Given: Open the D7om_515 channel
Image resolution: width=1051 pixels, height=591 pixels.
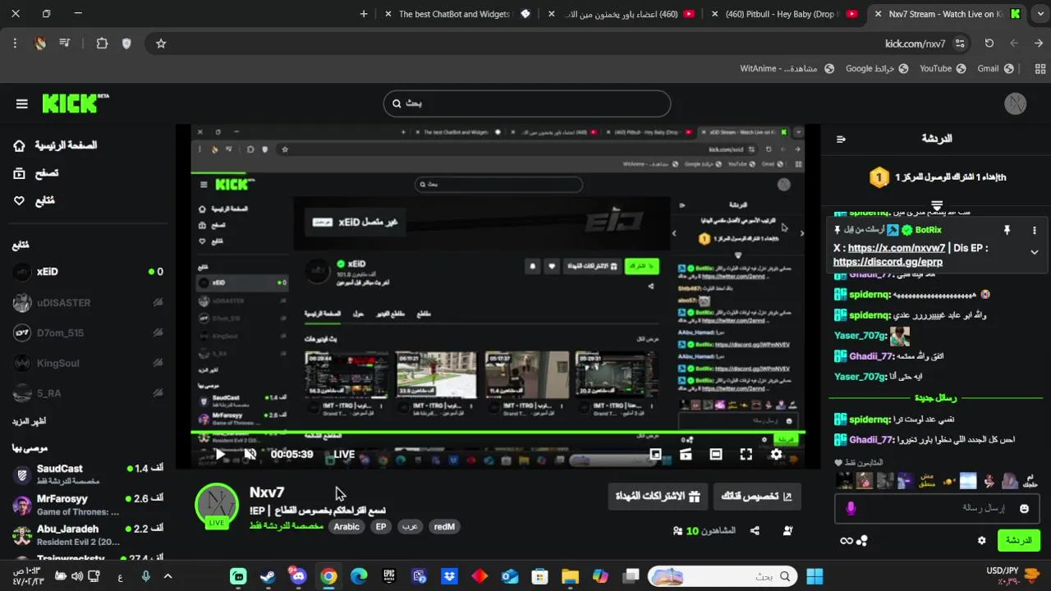Looking at the screenshot, I should coord(88,332).
